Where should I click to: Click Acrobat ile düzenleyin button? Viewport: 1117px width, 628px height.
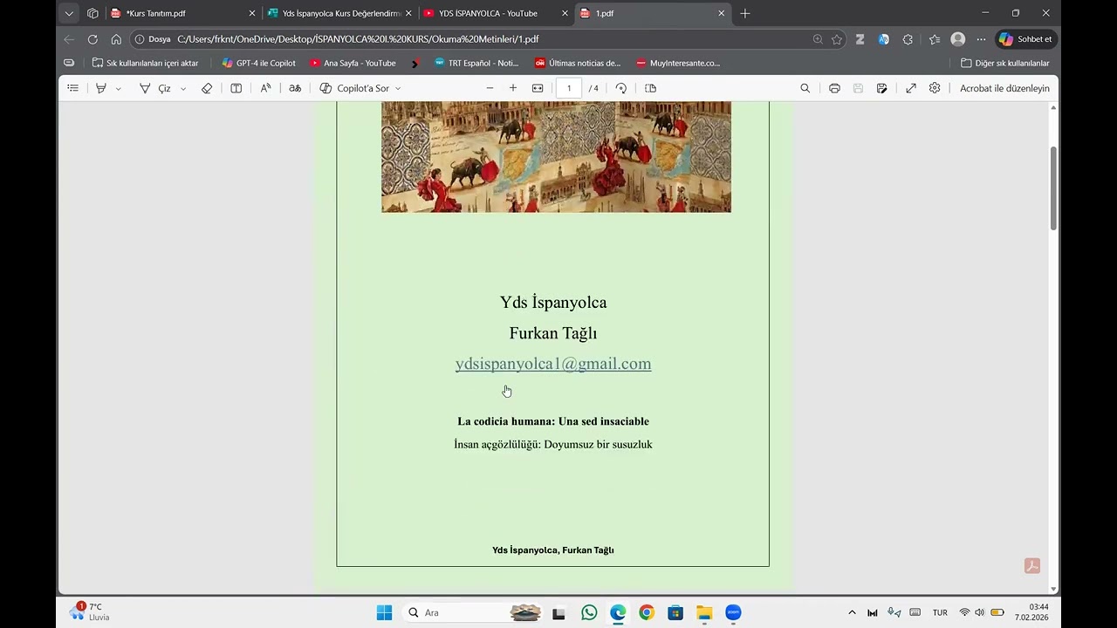pos(1004,88)
